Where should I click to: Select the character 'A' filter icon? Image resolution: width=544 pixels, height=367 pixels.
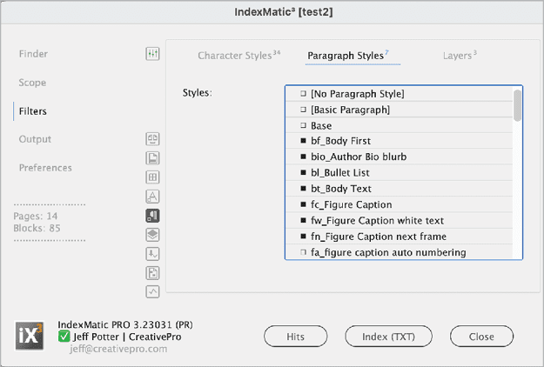152,197
